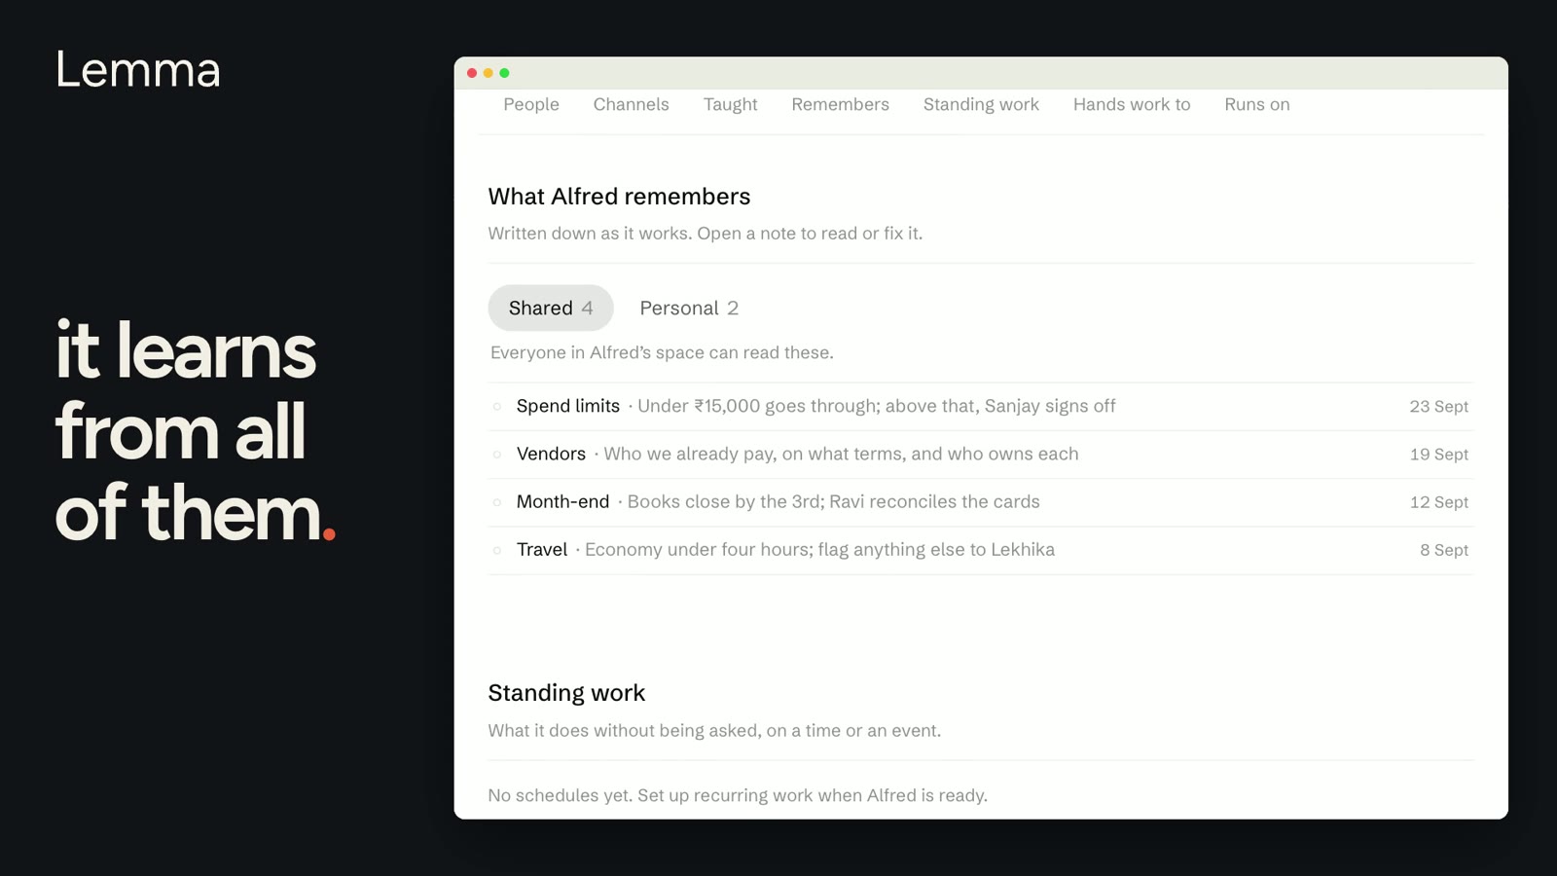Click the Spend limits description about Sanjay
Viewport: 1557px width, 876px height.
[x=876, y=406]
